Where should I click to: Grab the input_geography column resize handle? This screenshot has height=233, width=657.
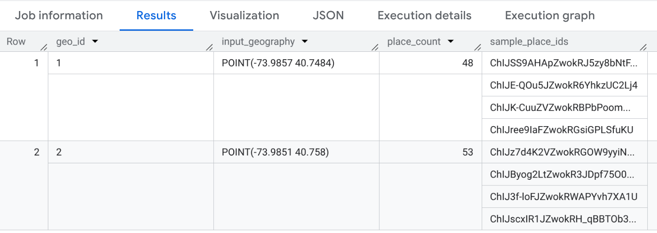point(375,47)
